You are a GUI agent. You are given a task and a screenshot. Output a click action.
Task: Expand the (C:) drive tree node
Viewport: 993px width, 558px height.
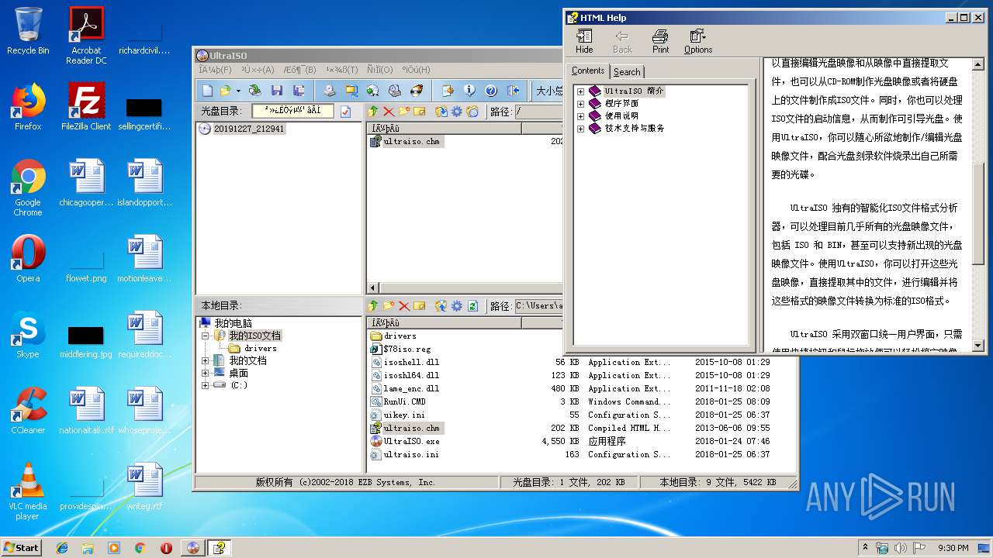click(x=206, y=385)
